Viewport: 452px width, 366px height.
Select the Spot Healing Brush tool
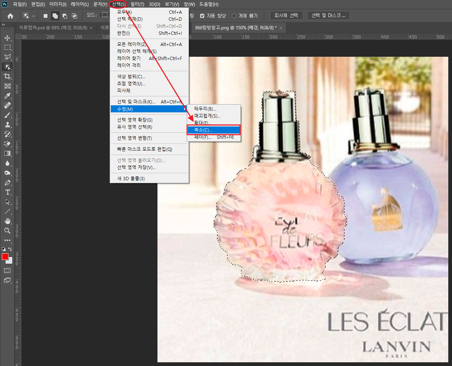coord(7,105)
